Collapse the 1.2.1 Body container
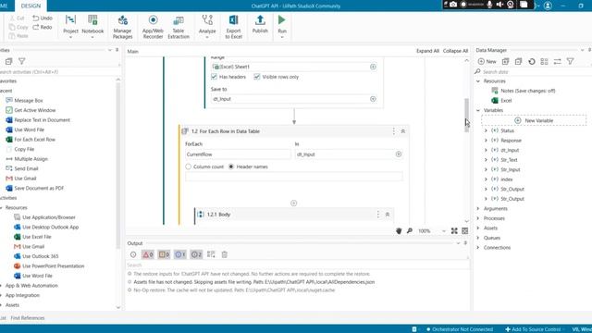This screenshot has width=592, height=333. coord(388,215)
